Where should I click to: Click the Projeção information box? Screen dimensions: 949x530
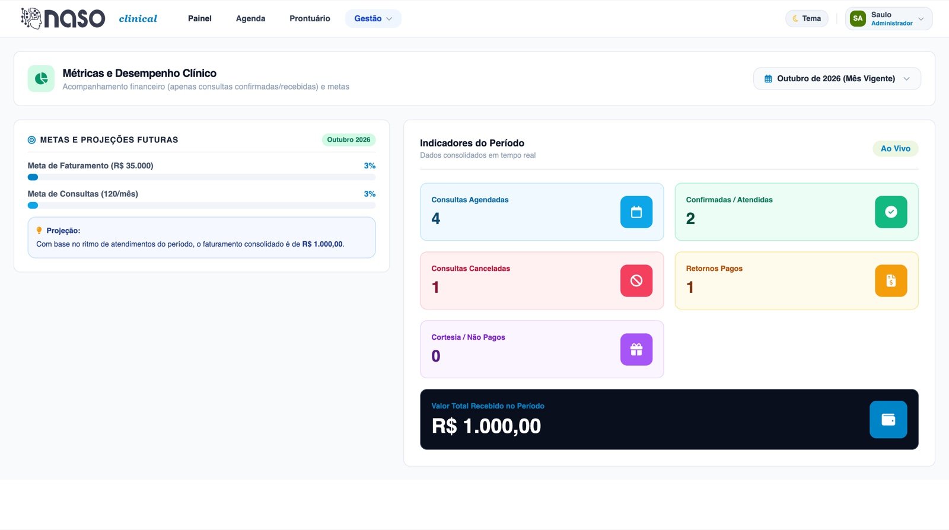(202, 238)
